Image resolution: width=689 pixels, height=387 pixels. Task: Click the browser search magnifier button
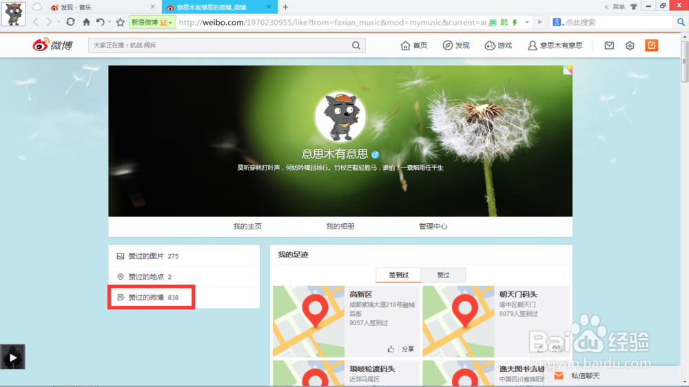681,22
